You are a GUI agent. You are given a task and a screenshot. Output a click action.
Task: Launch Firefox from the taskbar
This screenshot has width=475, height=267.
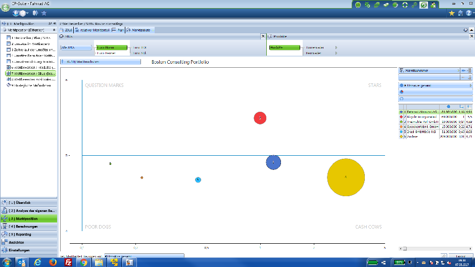53,262
